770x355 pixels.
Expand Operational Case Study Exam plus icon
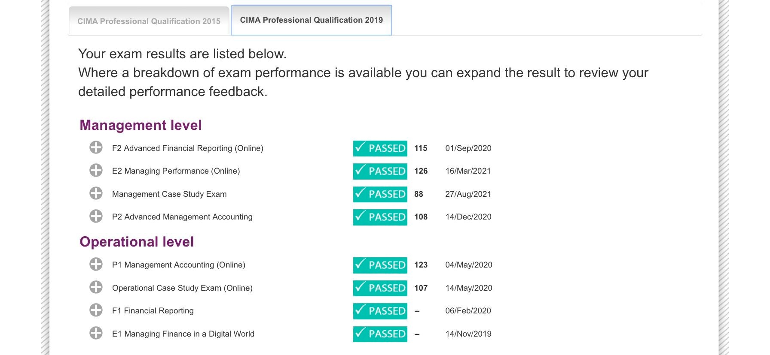pos(96,288)
